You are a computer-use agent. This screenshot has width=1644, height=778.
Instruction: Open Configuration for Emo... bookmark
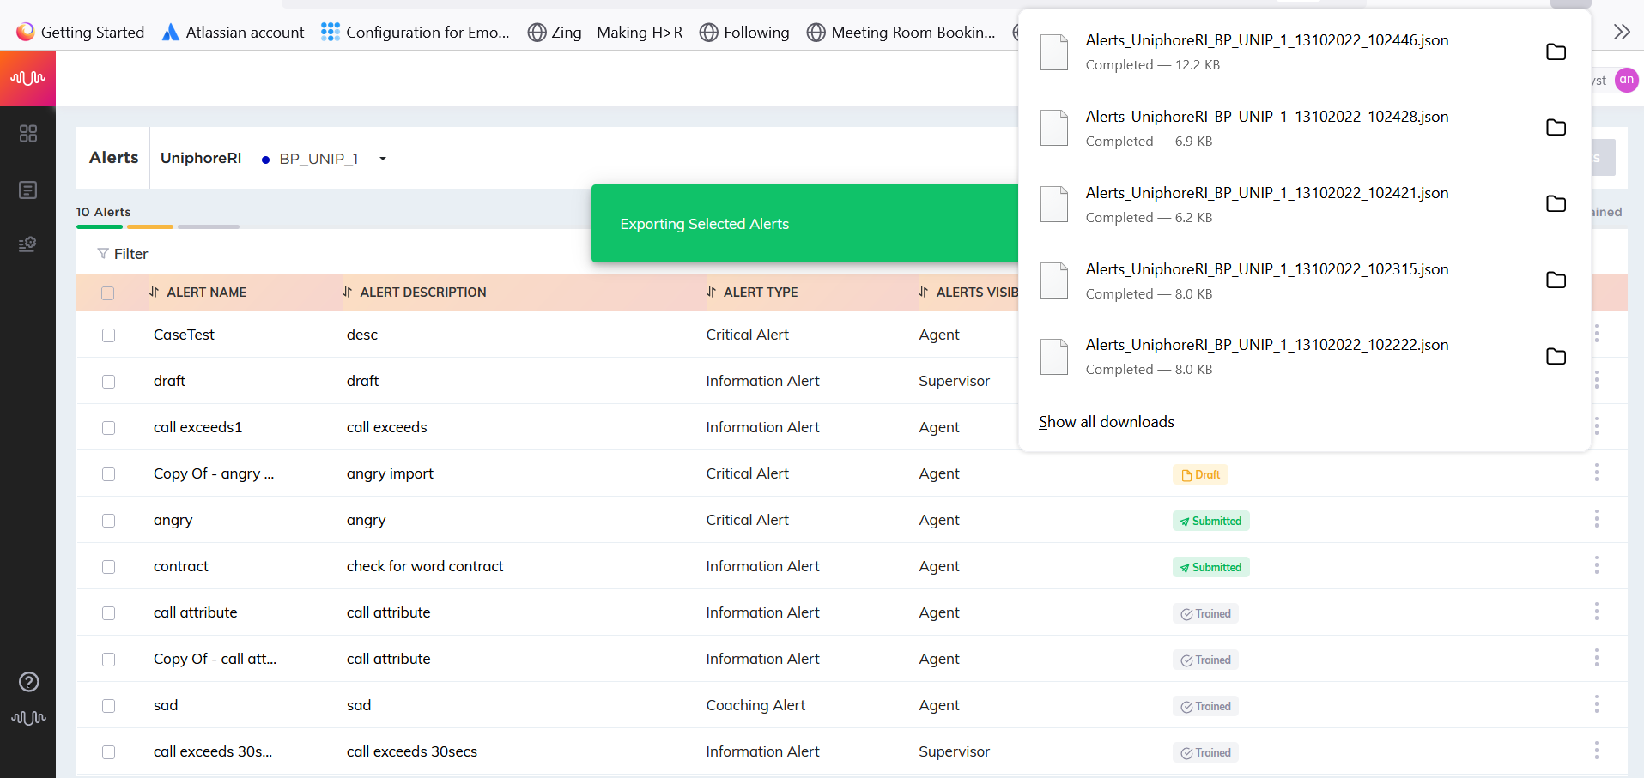coord(416,33)
